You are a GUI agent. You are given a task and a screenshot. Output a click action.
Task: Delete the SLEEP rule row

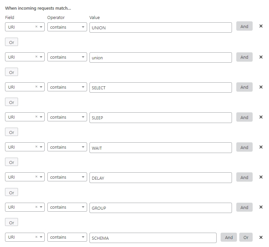pos(261,117)
